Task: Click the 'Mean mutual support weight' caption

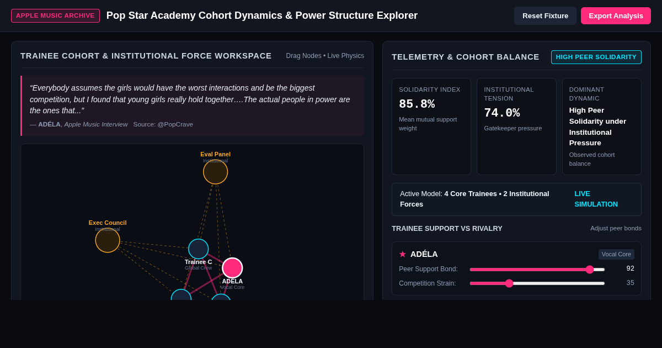Action: [428, 124]
